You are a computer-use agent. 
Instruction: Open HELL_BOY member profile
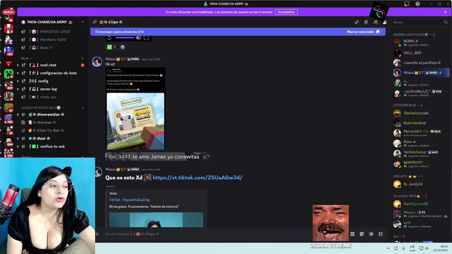point(421,53)
